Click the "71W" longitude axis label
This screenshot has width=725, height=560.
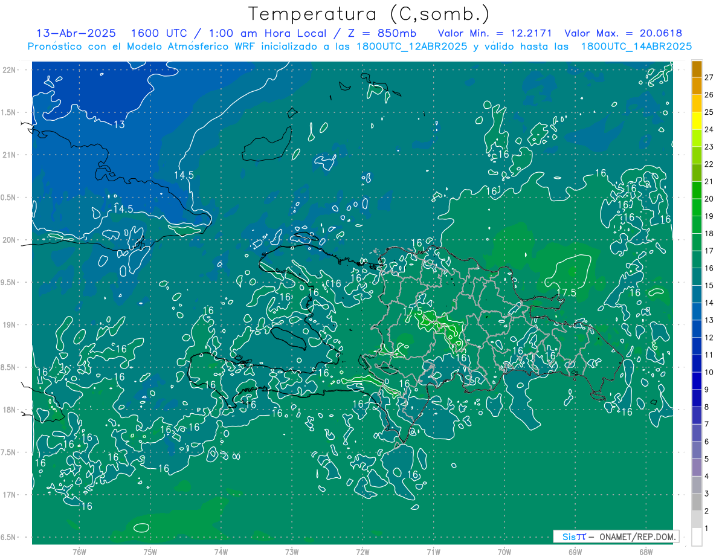click(433, 552)
